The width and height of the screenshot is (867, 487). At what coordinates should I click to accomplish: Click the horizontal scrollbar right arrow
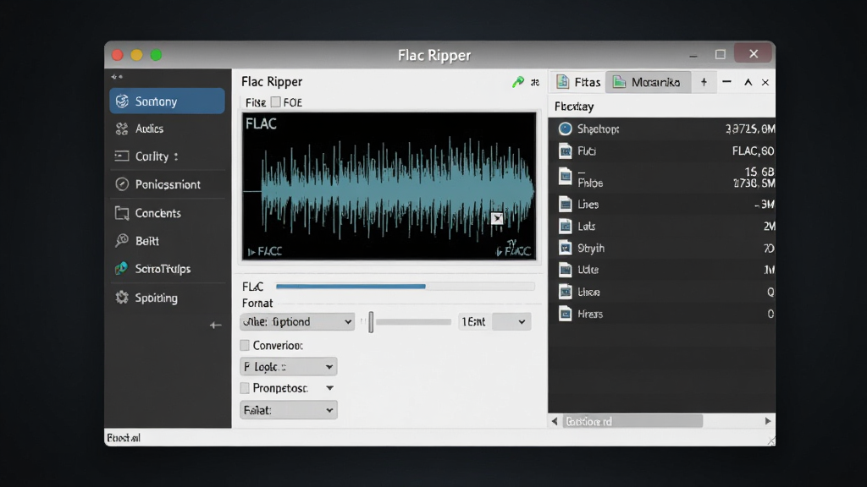click(767, 421)
